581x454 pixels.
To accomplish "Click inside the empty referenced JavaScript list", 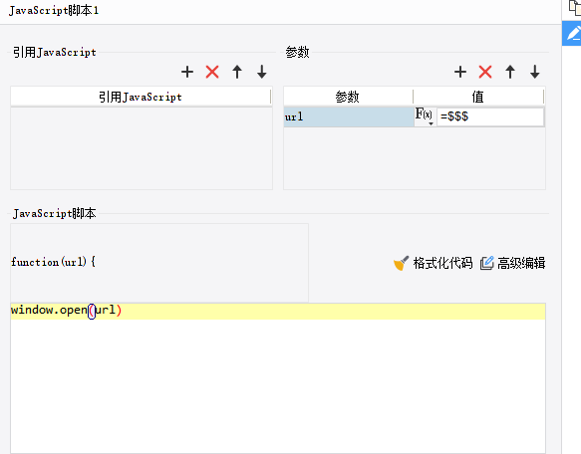I will tap(142, 148).
